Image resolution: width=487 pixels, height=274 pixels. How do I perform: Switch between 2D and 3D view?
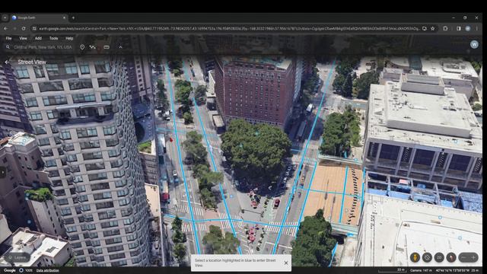[x=439, y=257]
